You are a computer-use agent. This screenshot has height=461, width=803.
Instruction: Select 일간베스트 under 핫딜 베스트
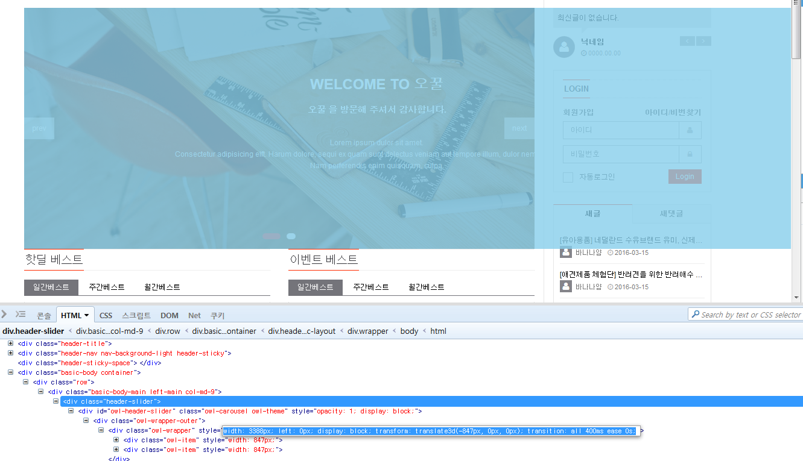point(51,287)
